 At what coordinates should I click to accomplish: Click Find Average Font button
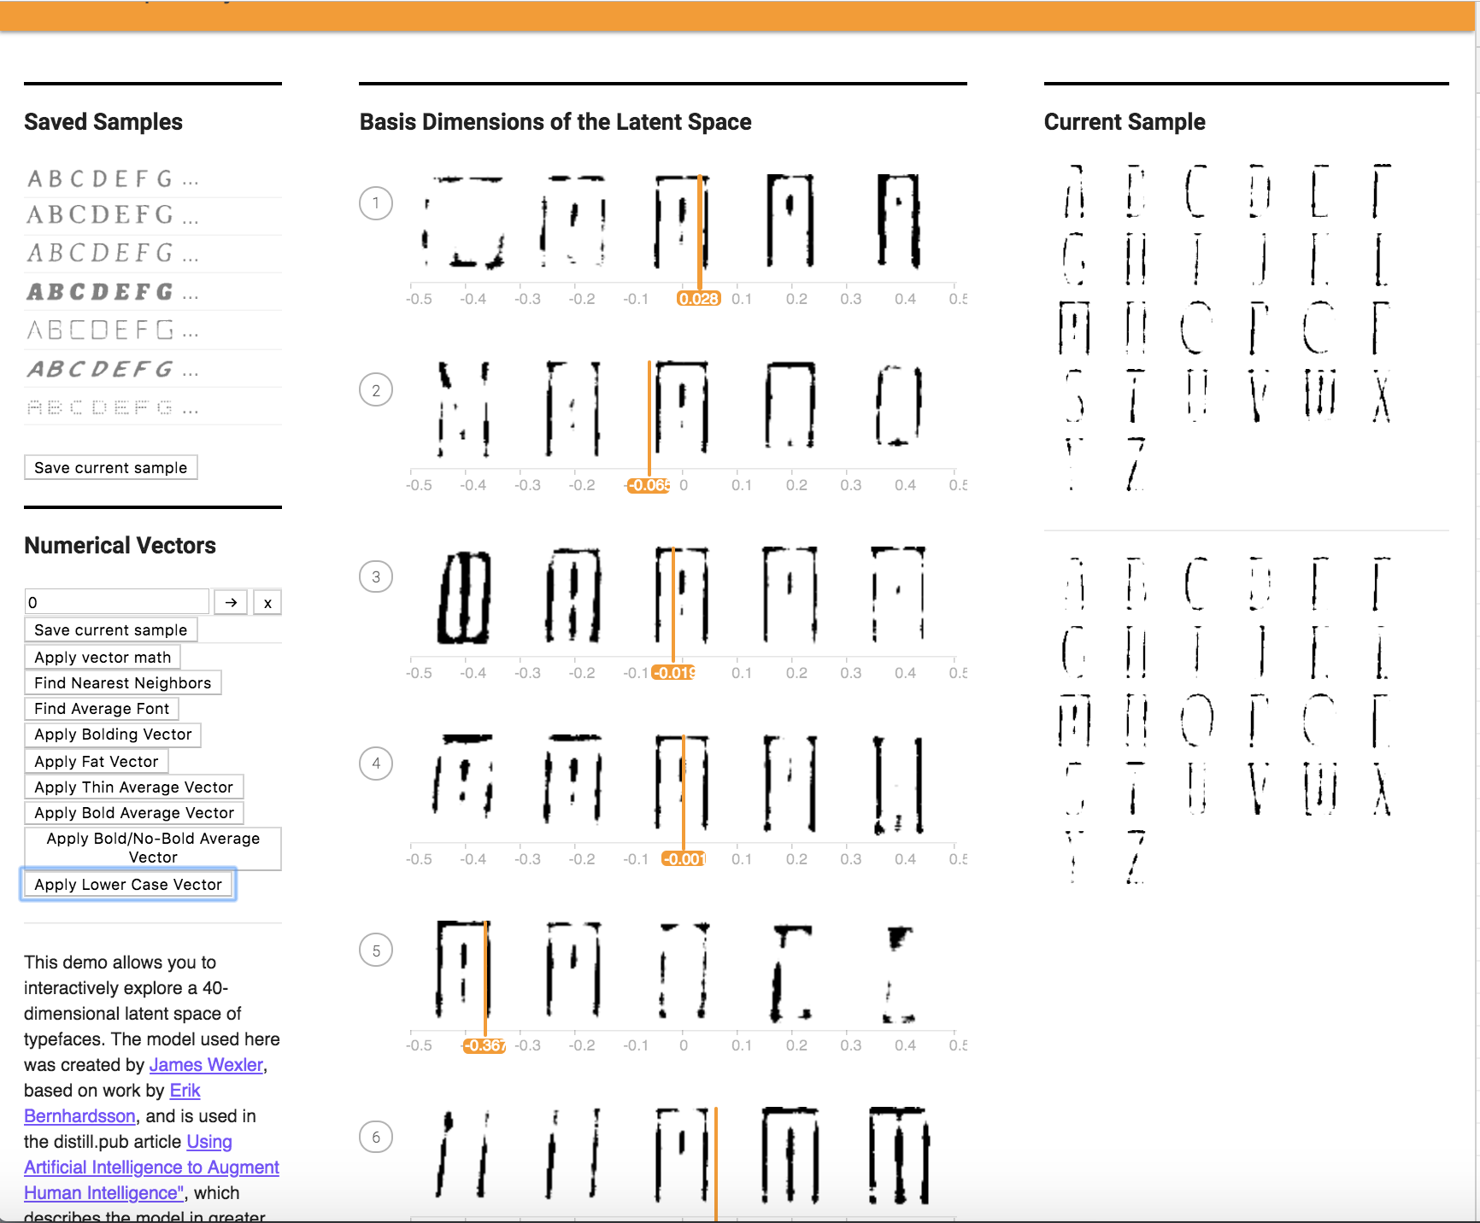tap(102, 708)
